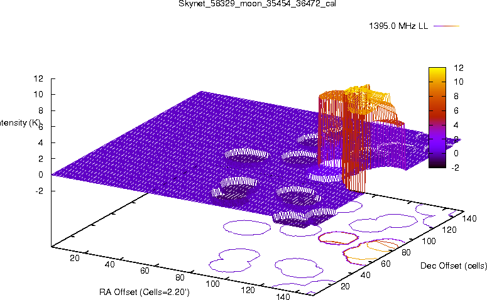Screen dimensions: 487x300
Task: Click the 40 tick on the RA Offset axis
Action: (x=109, y=264)
